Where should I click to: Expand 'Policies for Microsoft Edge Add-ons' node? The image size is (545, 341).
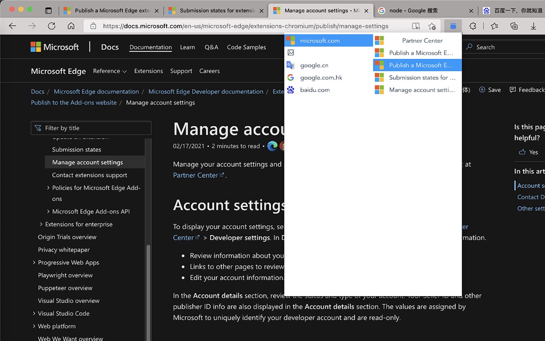tap(48, 188)
